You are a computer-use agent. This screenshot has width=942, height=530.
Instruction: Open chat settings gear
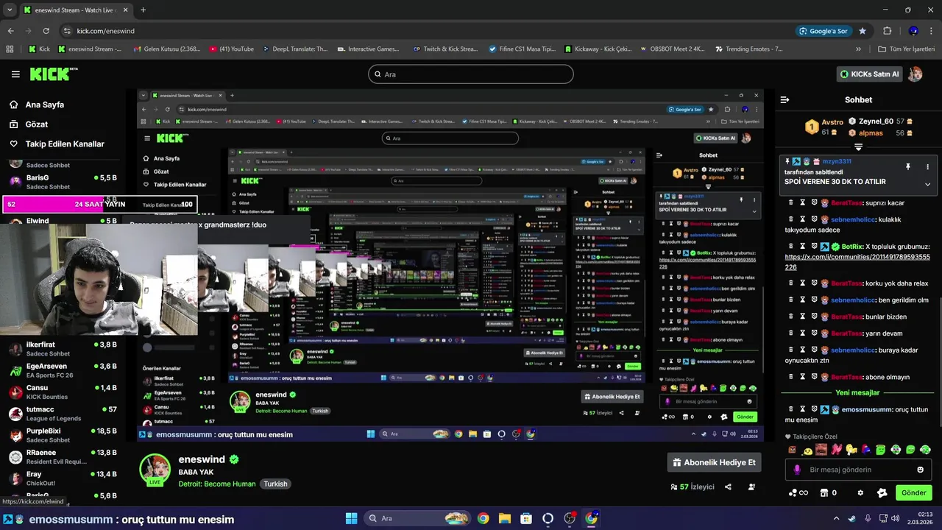pyautogui.click(x=860, y=492)
